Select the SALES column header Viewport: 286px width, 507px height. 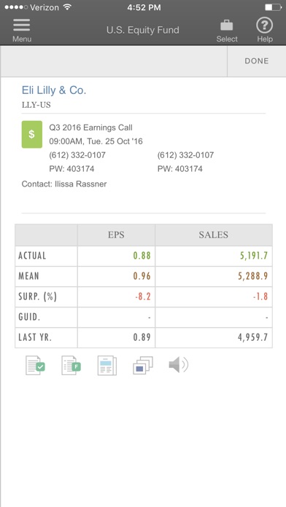coord(214,235)
